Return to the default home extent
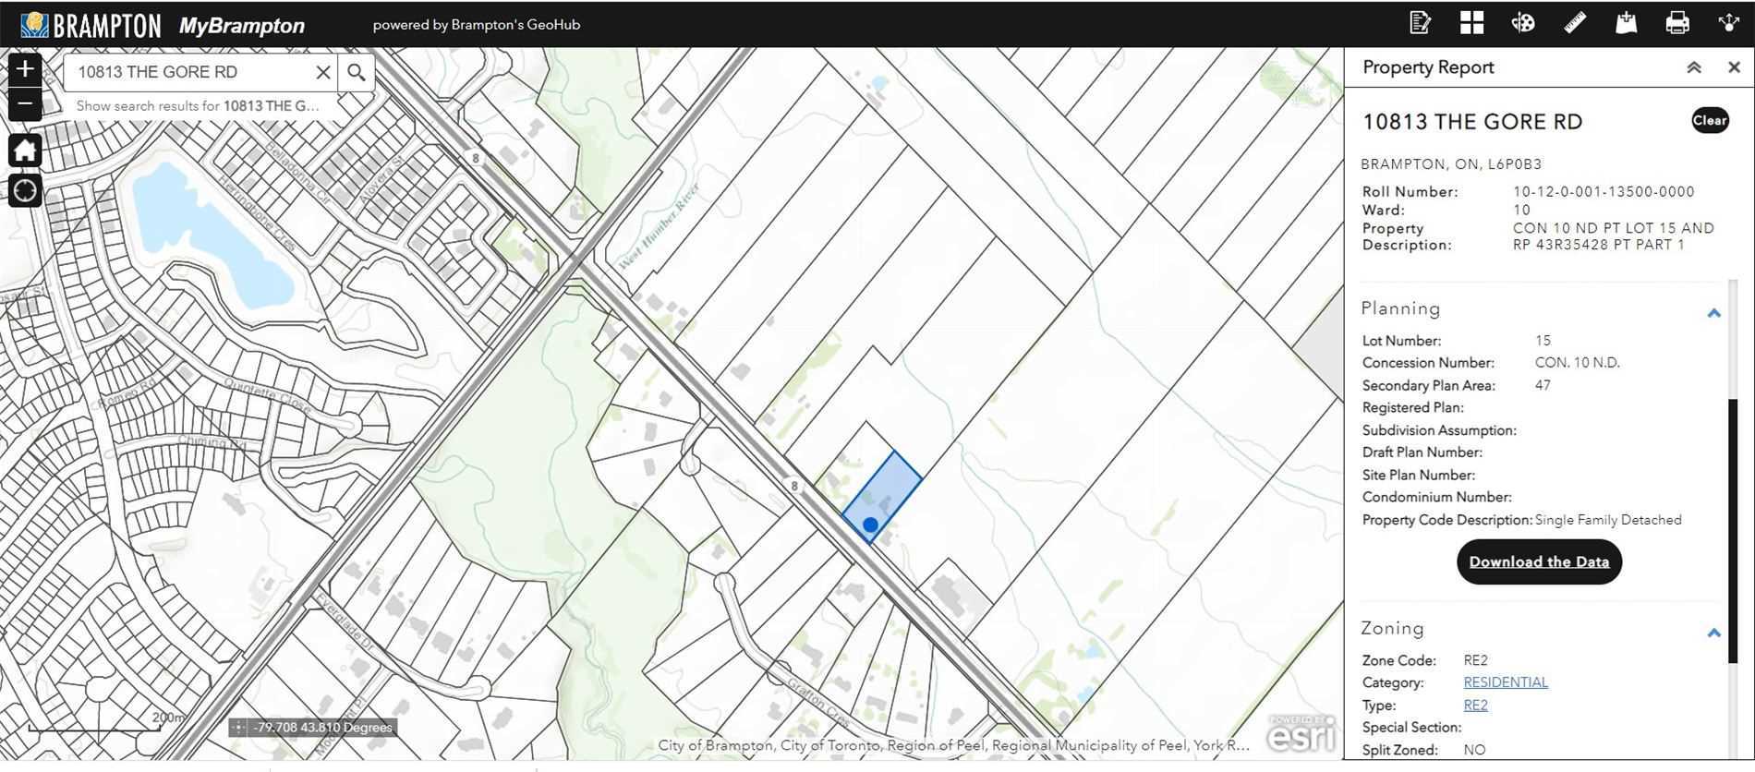 pos(25,150)
